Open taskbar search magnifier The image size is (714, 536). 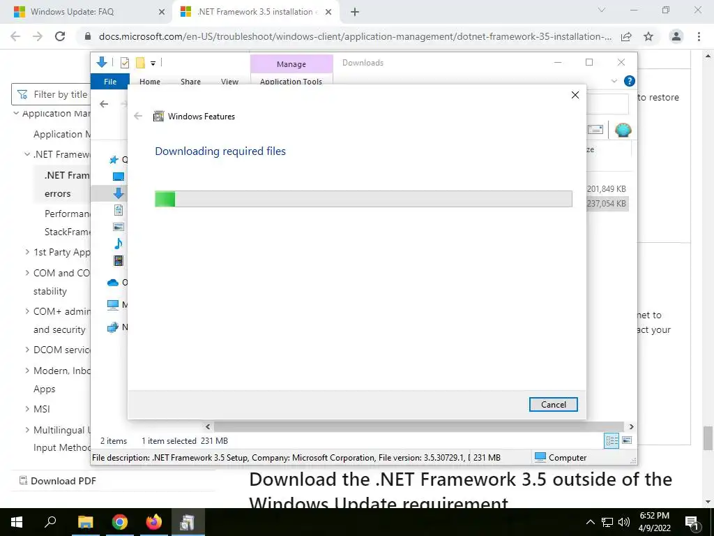tap(50, 522)
